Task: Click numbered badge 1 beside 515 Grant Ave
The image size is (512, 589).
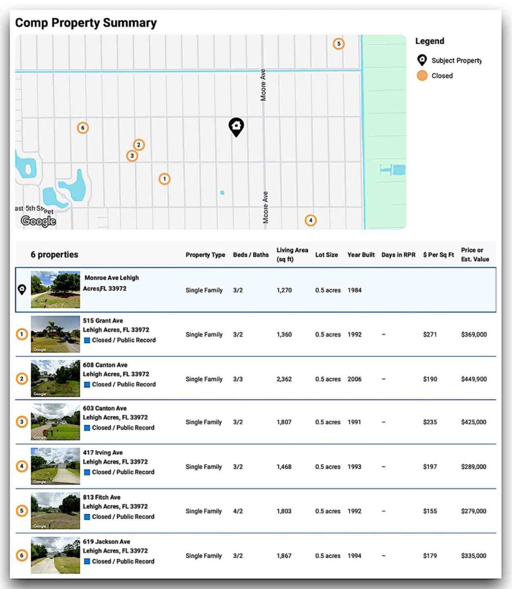Action: tap(22, 335)
